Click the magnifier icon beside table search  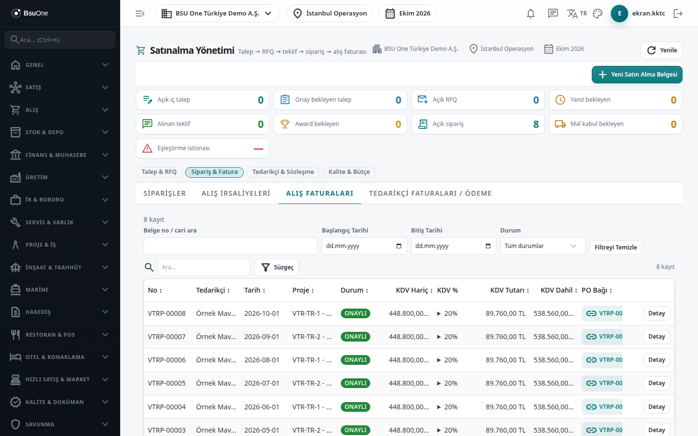[149, 267]
